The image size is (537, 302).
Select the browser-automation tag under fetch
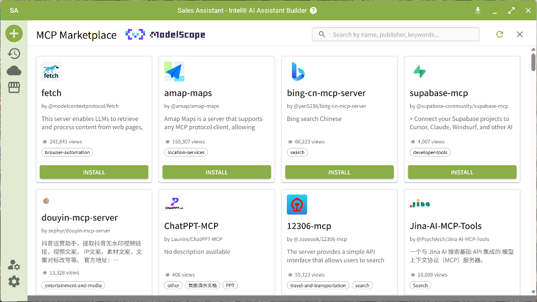point(67,152)
